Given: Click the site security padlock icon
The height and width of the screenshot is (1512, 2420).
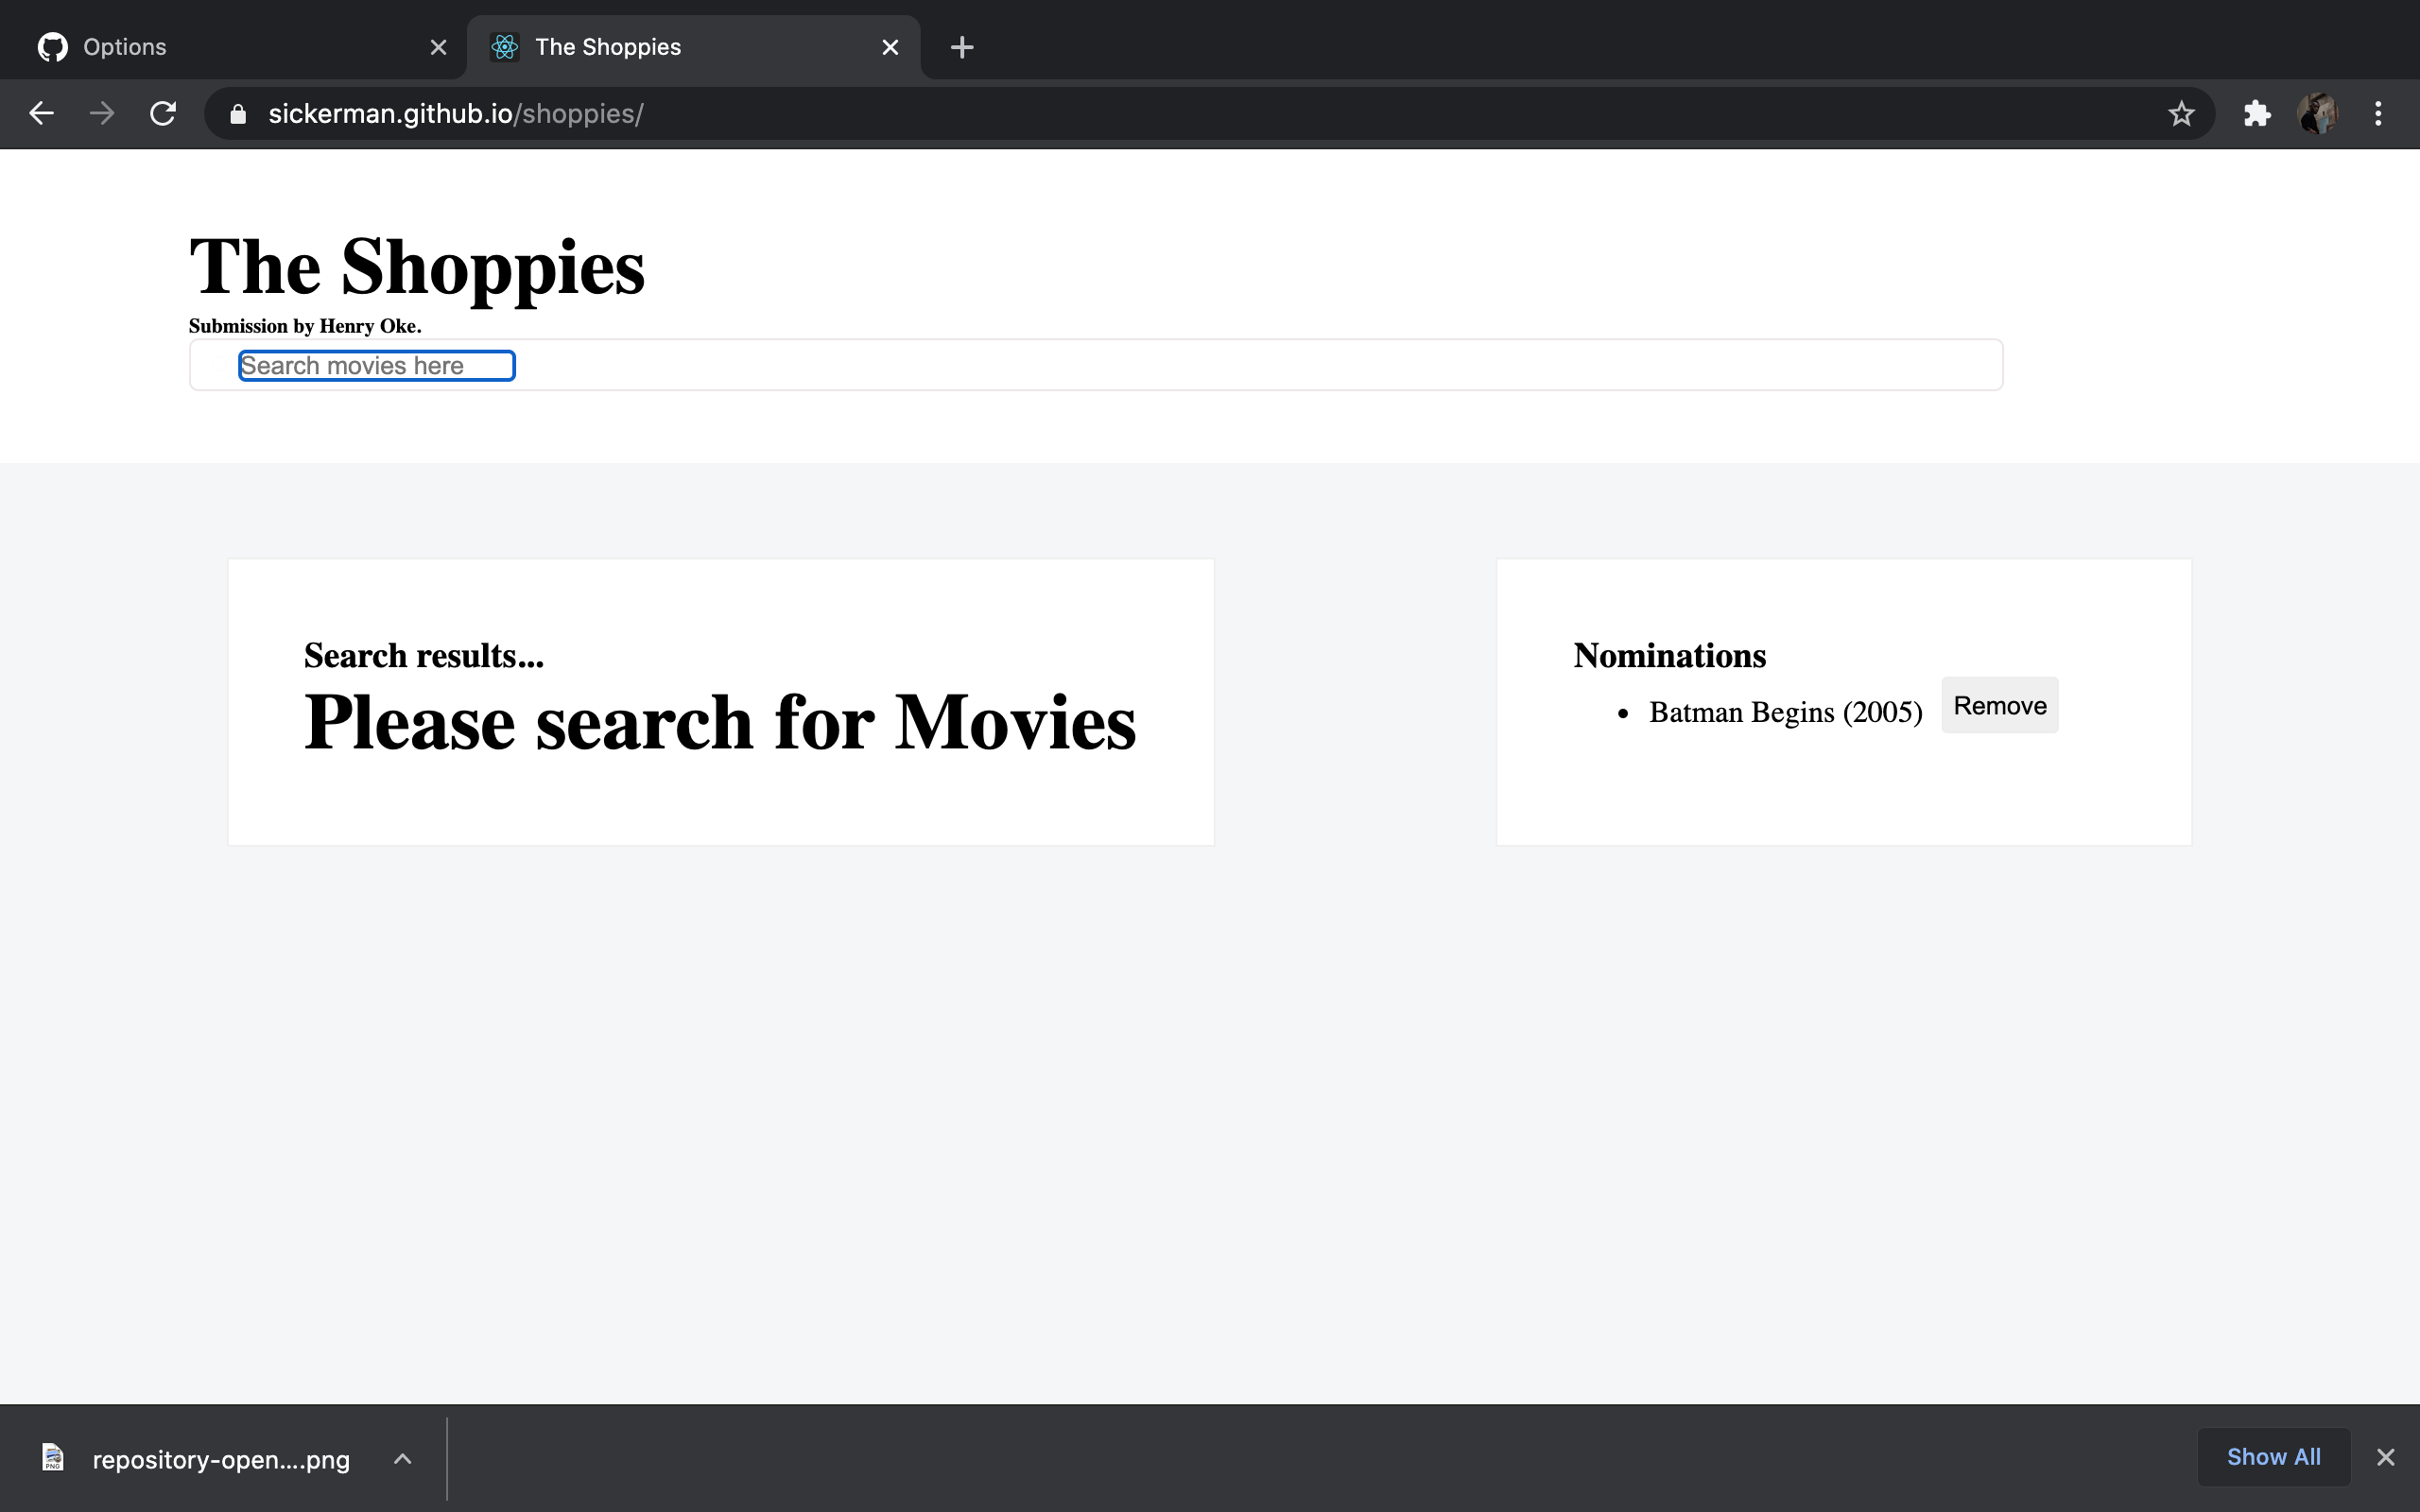Looking at the screenshot, I should 237,113.
